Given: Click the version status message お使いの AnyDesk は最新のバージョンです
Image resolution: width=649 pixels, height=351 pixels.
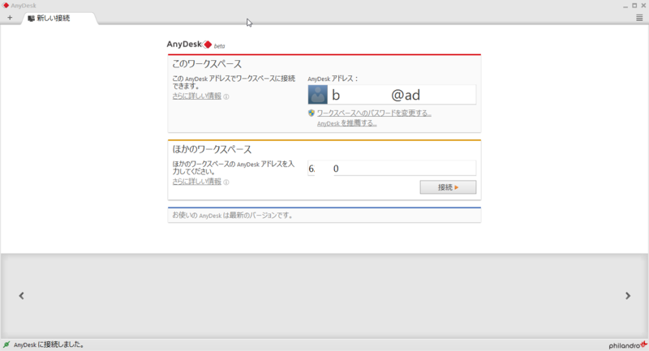Looking at the screenshot, I should [233, 216].
